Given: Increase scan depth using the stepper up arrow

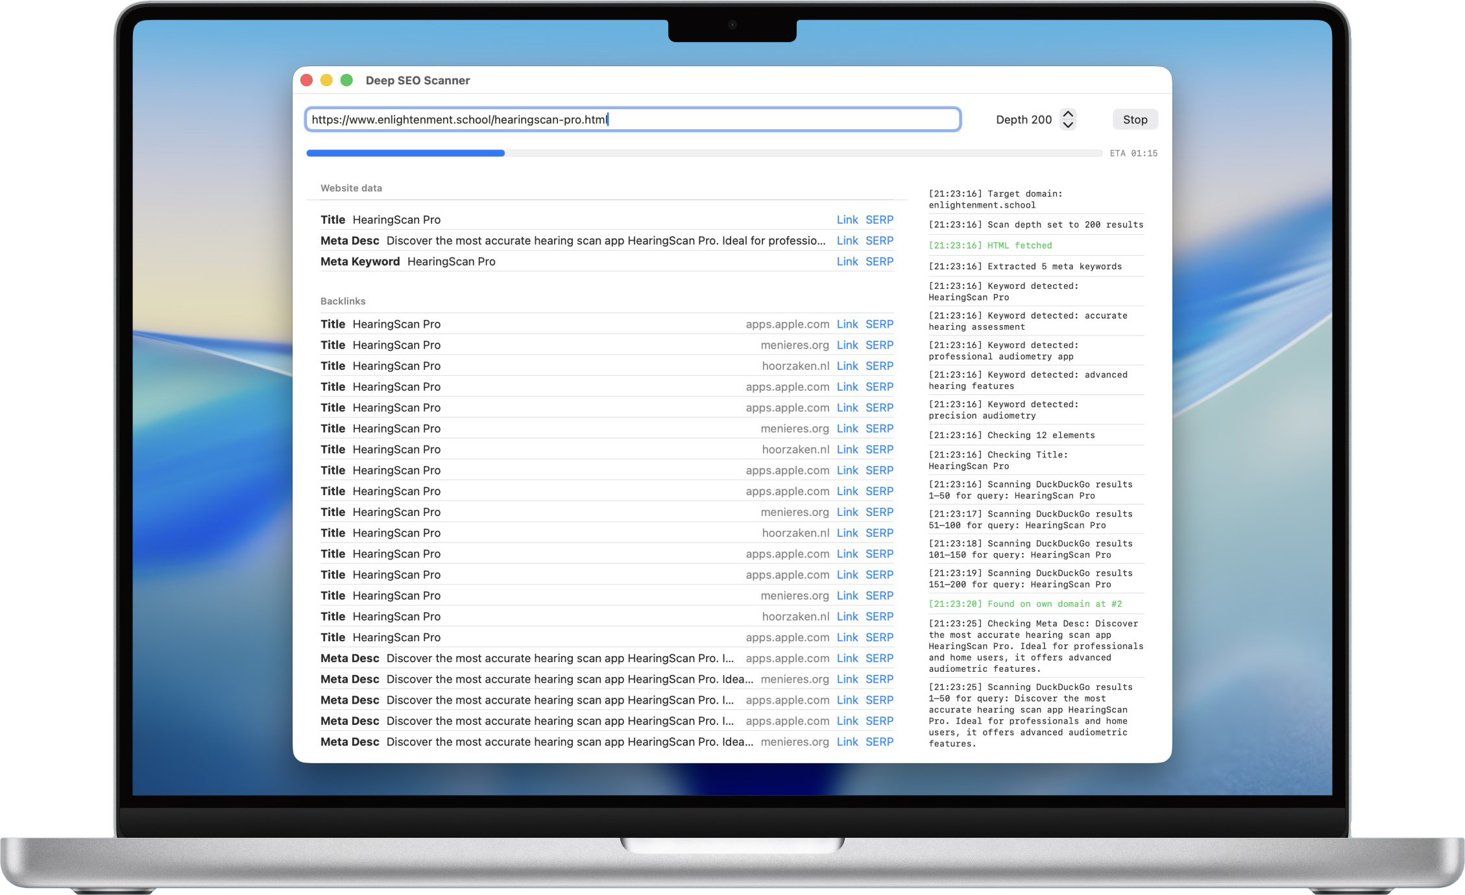Looking at the screenshot, I should click(x=1068, y=114).
